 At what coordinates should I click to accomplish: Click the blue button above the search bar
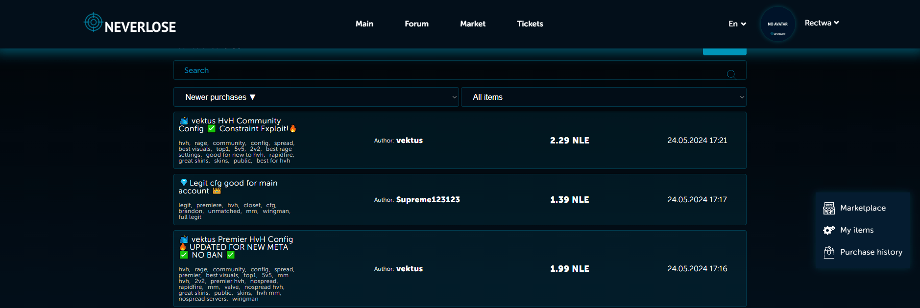point(725,51)
